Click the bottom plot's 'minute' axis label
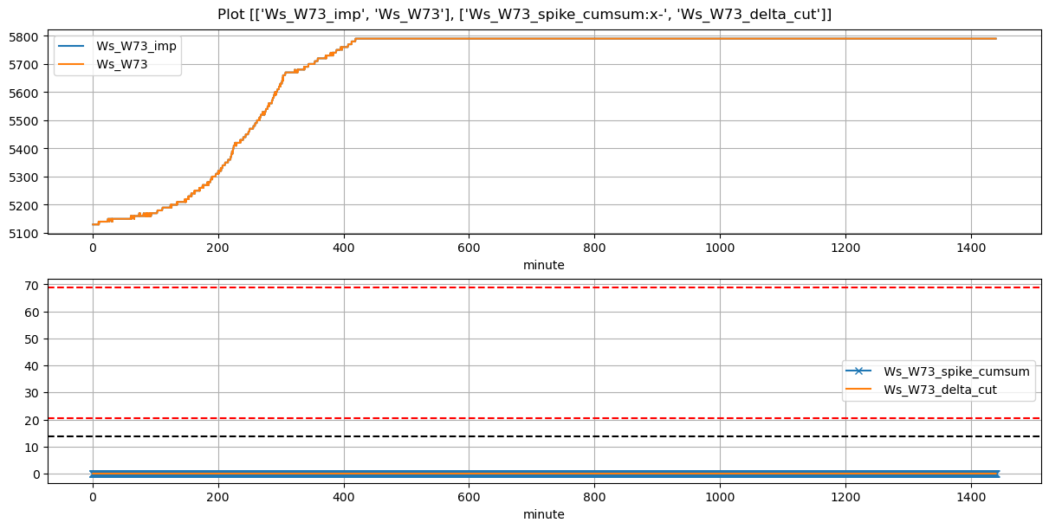The height and width of the screenshot is (529, 1049). click(543, 514)
